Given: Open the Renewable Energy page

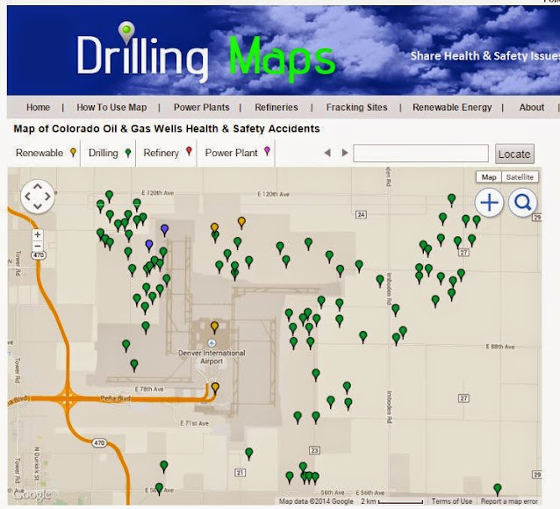Looking at the screenshot, I should click(452, 107).
